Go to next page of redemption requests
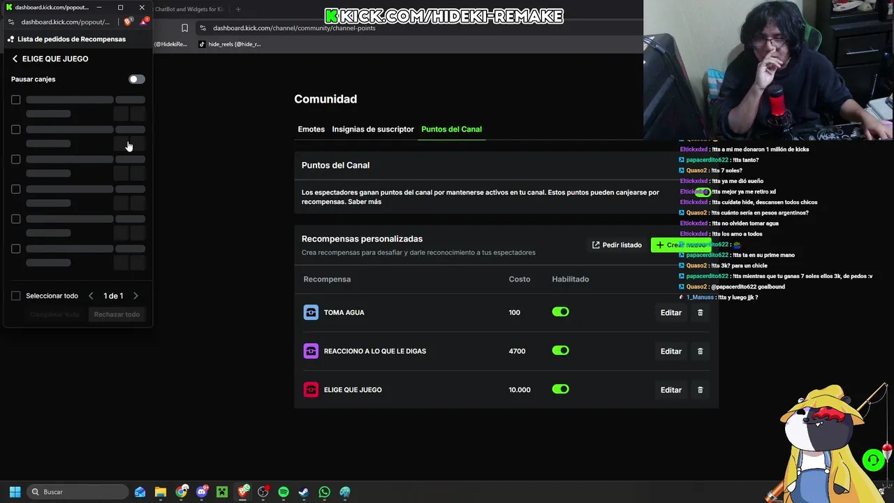Image resolution: width=894 pixels, height=503 pixels. (x=135, y=296)
